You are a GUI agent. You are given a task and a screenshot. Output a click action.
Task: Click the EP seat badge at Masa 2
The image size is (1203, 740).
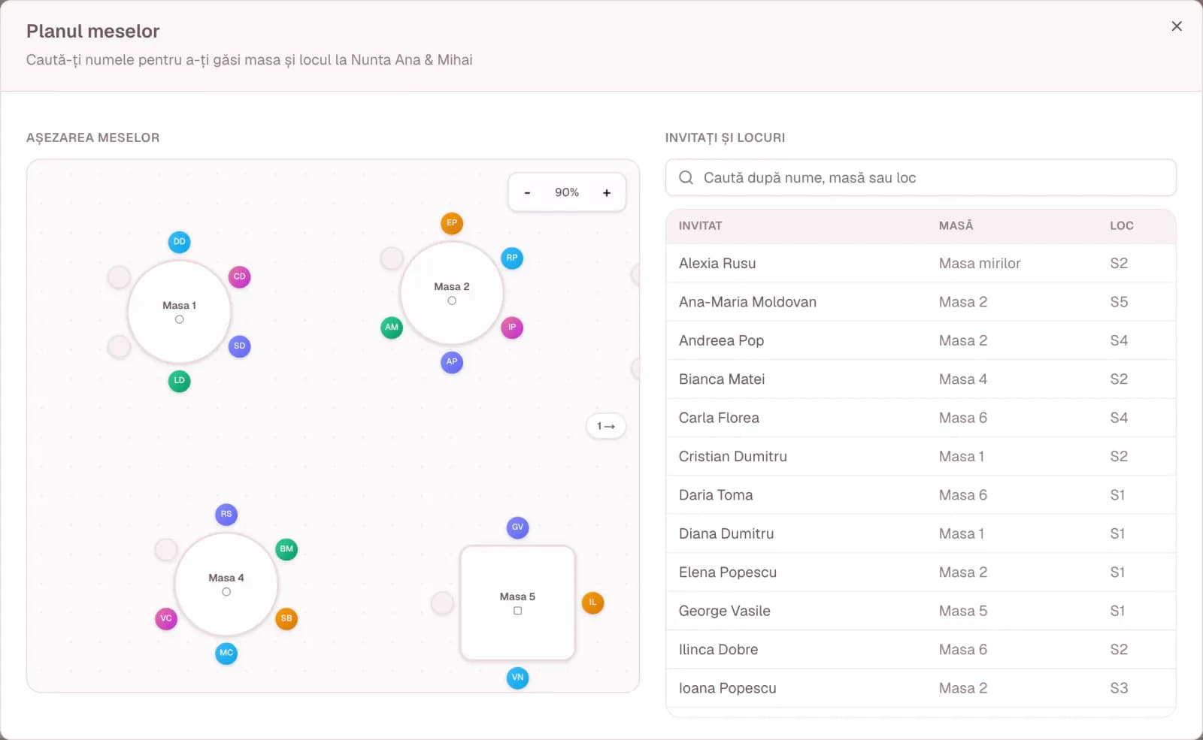[452, 223]
